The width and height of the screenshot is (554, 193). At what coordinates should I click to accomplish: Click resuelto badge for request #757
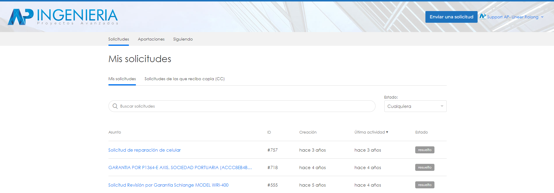pyautogui.click(x=425, y=150)
